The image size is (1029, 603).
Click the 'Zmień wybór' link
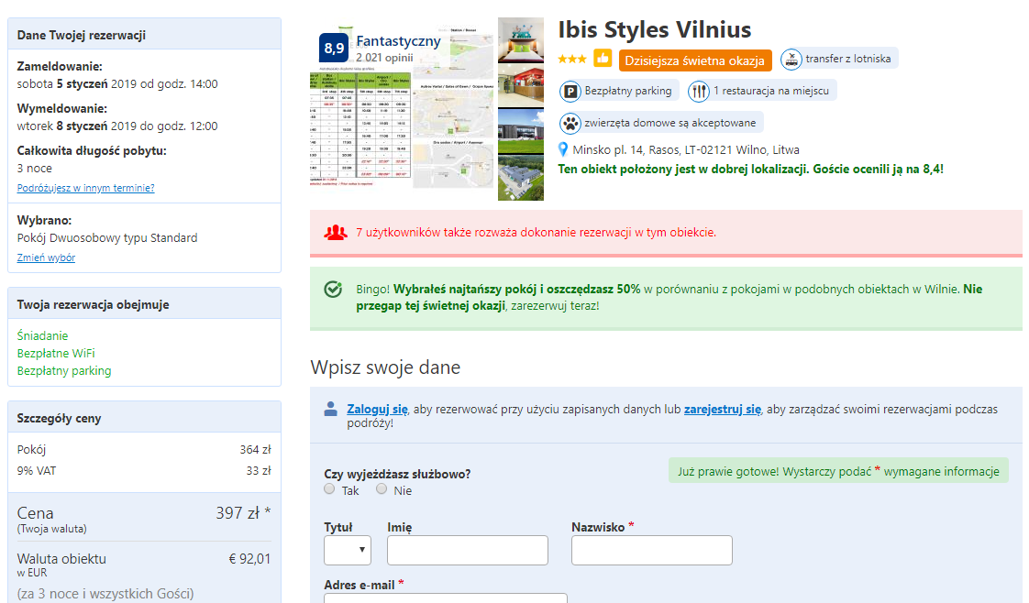pyautogui.click(x=46, y=258)
